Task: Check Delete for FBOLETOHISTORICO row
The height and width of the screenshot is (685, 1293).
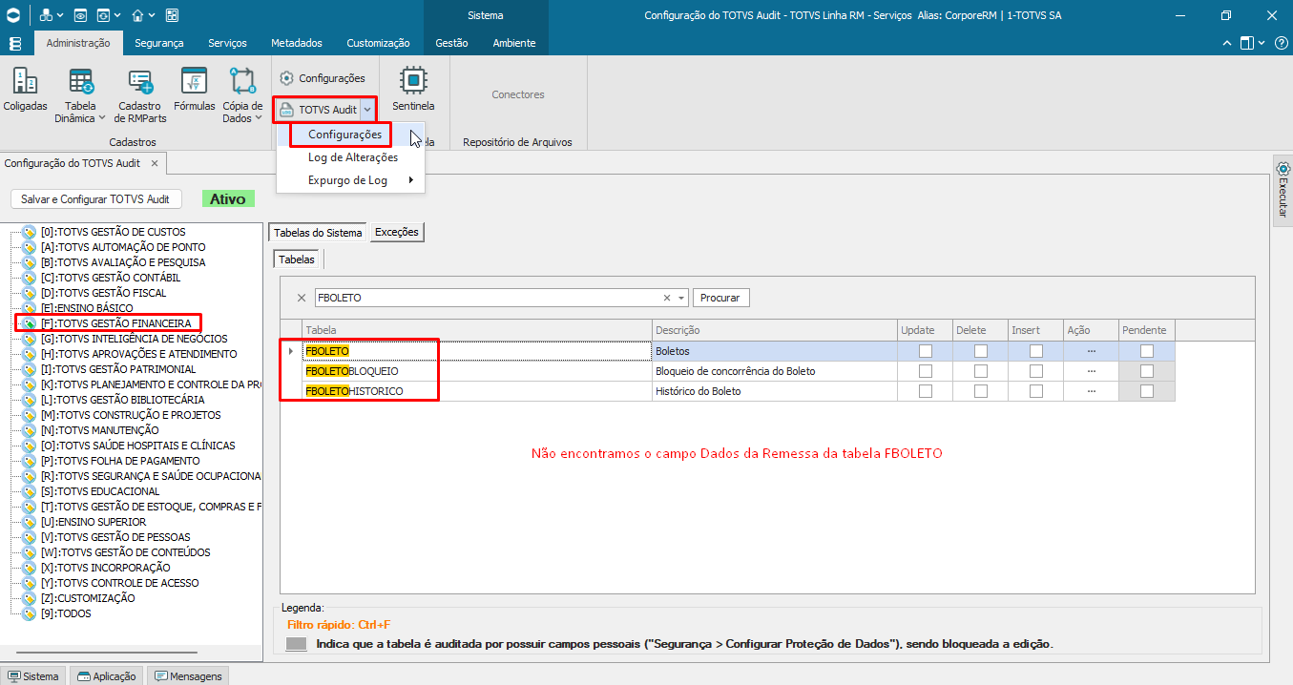Action: (981, 391)
